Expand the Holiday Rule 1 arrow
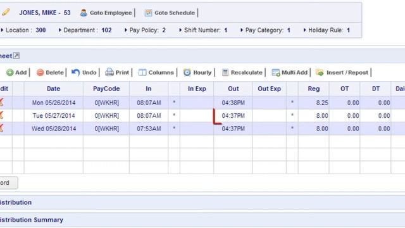The image size is (405, 228). [305, 30]
